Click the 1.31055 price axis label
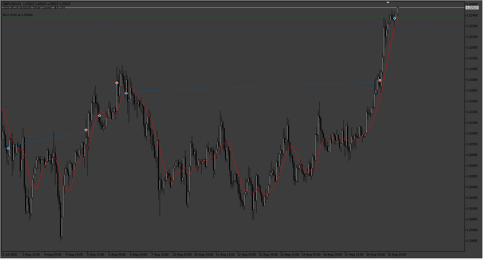Image resolution: width=483 pixels, height=260 pixels. (x=472, y=133)
